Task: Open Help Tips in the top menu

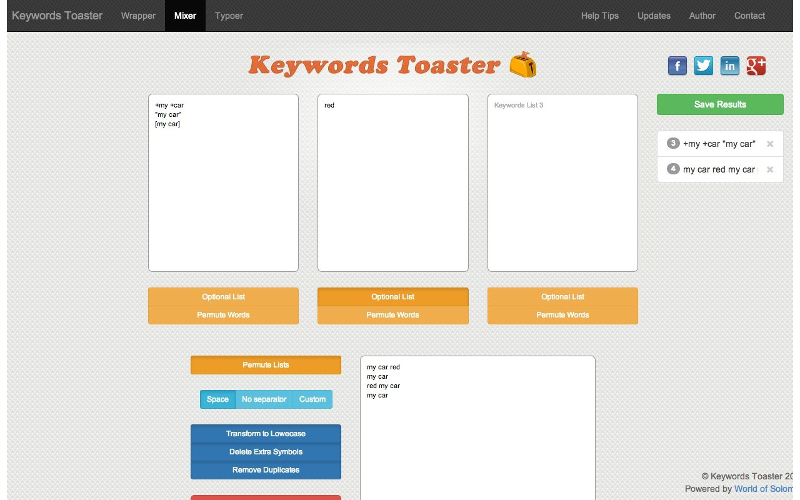Action: click(599, 16)
